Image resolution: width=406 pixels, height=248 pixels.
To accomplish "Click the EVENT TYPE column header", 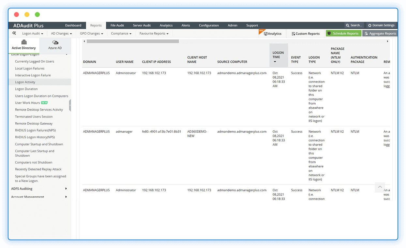I will [296, 59].
